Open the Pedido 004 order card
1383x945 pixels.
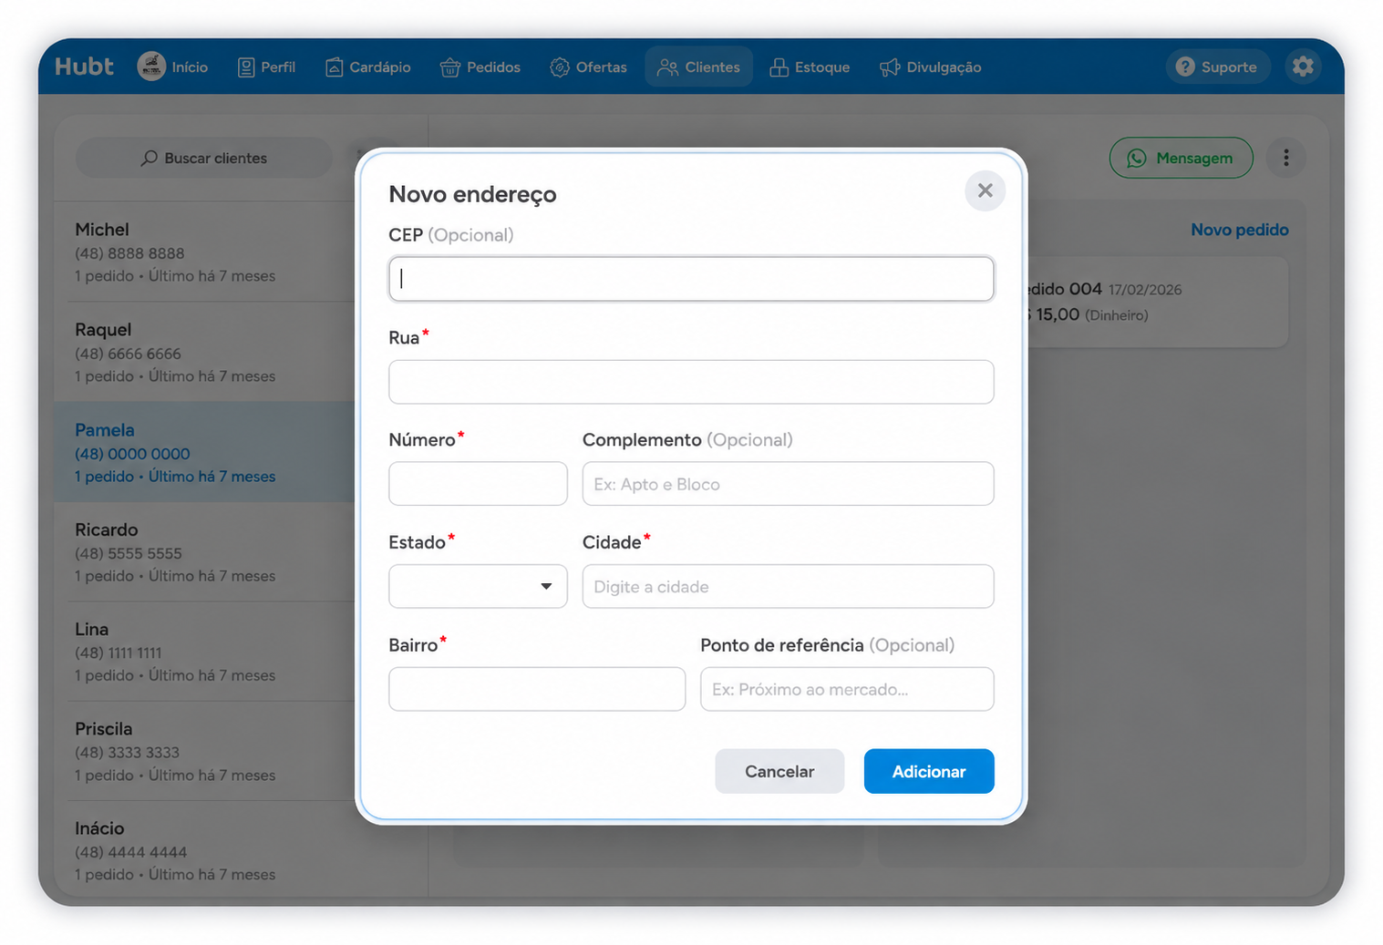(1158, 302)
